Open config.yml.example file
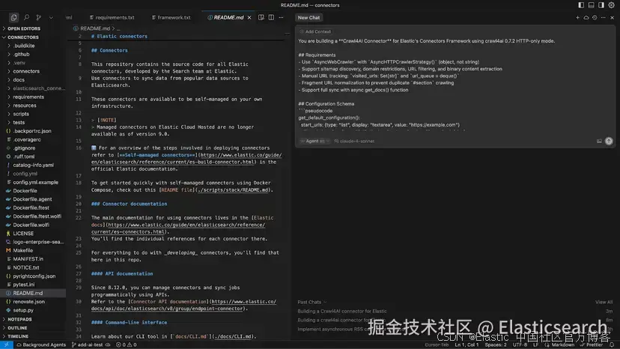The height and width of the screenshot is (349, 620). click(x=33, y=182)
